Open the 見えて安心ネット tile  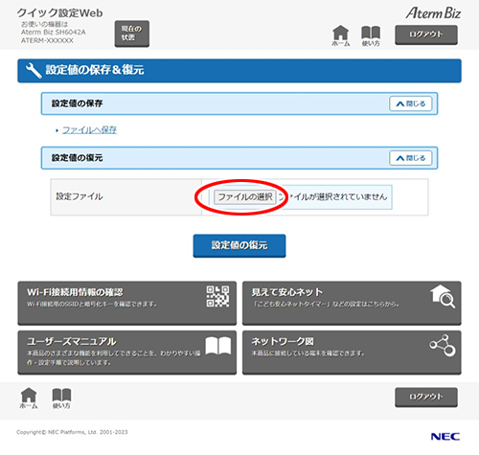352,303
